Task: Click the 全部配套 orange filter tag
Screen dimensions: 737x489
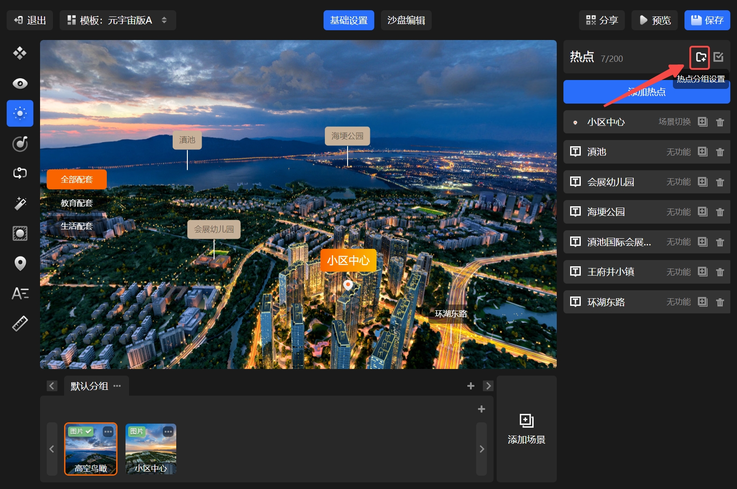Action: (77, 180)
